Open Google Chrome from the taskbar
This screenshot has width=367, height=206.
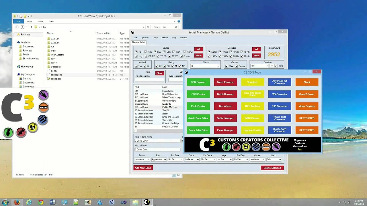(x=41, y=202)
